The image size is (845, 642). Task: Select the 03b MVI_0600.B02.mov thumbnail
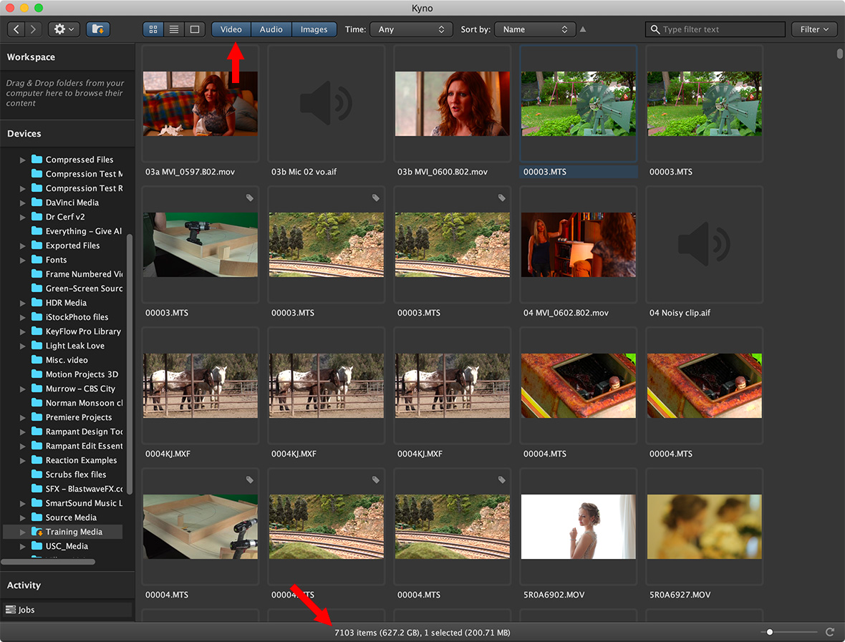click(x=452, y=103)
